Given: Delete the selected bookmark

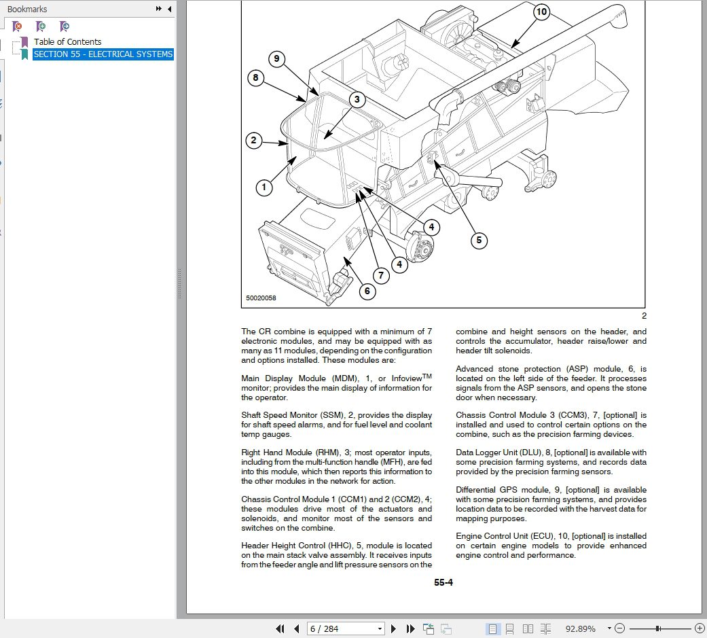Looking at the screenshot, I should click(16, 26).
